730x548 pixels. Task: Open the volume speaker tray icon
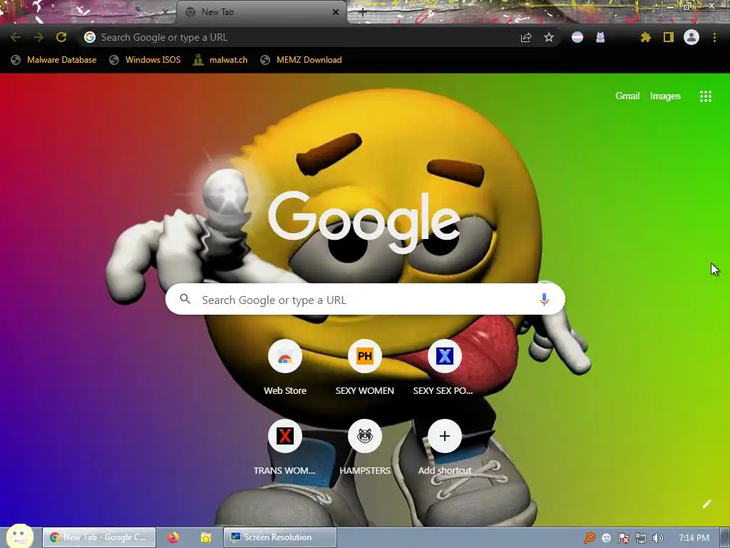[x=657, y=538]
